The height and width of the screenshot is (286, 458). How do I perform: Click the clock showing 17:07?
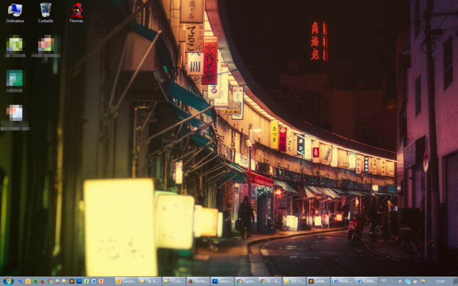pyautogui.click(x=440, y=282)
